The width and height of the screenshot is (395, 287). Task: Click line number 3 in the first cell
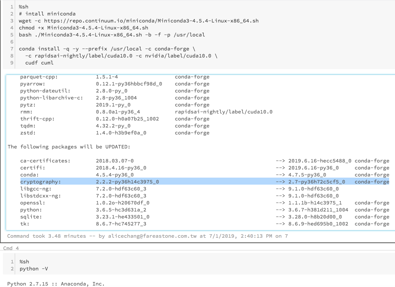[x=11, y=20]
